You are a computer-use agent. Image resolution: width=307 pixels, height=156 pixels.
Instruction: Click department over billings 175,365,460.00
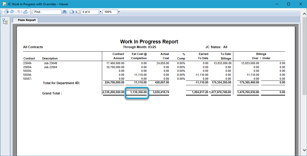click(x=249, y=82)
